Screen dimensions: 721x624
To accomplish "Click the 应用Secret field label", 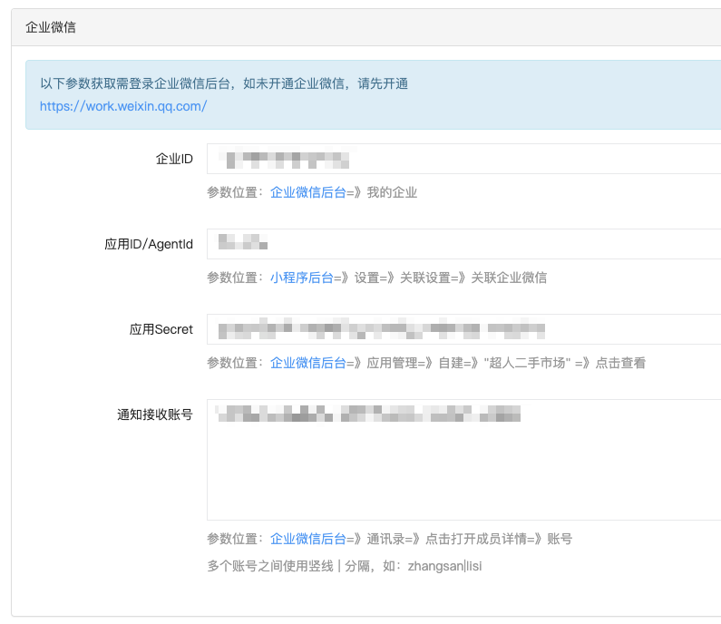I will 161,329.
